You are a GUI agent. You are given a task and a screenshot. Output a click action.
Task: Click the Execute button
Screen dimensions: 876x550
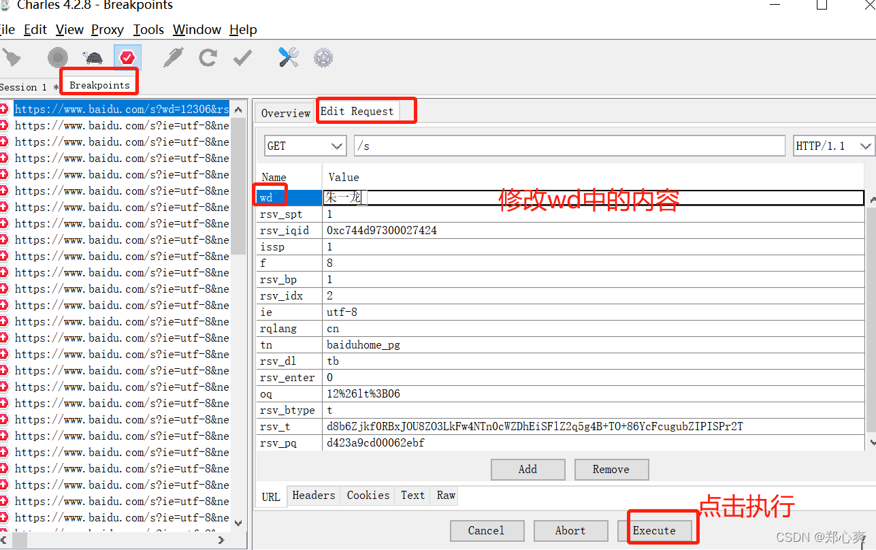(654, 530)
